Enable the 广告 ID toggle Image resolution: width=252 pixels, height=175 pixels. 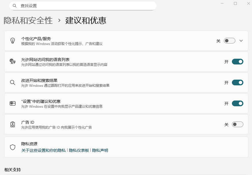tap(238, 124)
